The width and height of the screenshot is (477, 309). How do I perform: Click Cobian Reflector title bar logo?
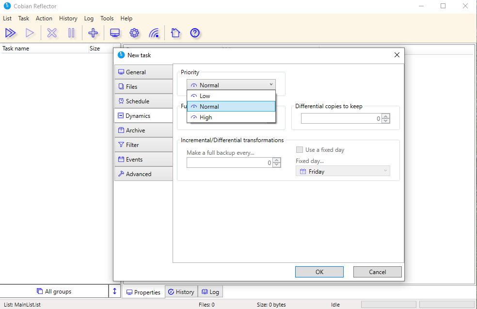[x=7, y=6]
